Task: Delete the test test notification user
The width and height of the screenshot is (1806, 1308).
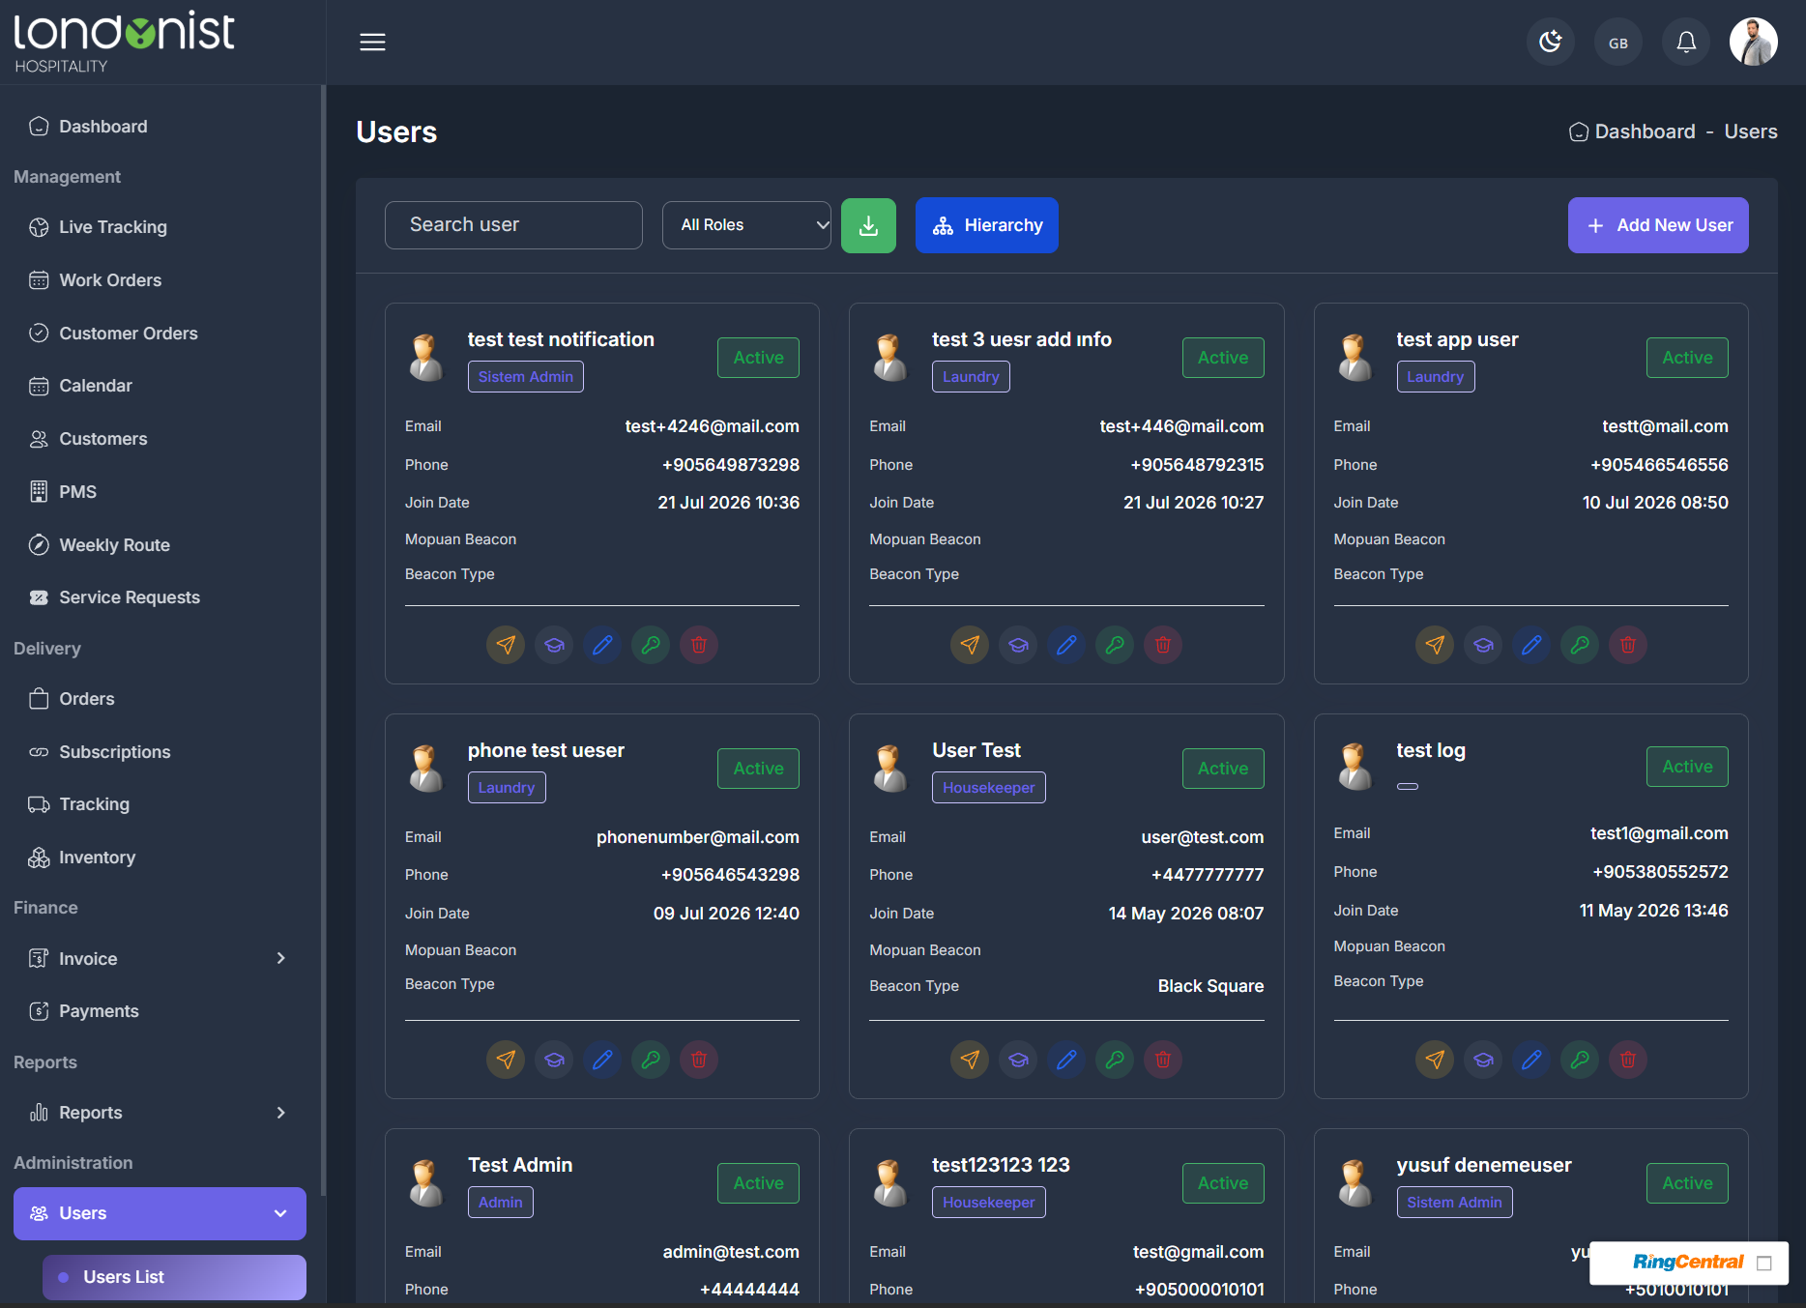Action: [x=699, y=645]
